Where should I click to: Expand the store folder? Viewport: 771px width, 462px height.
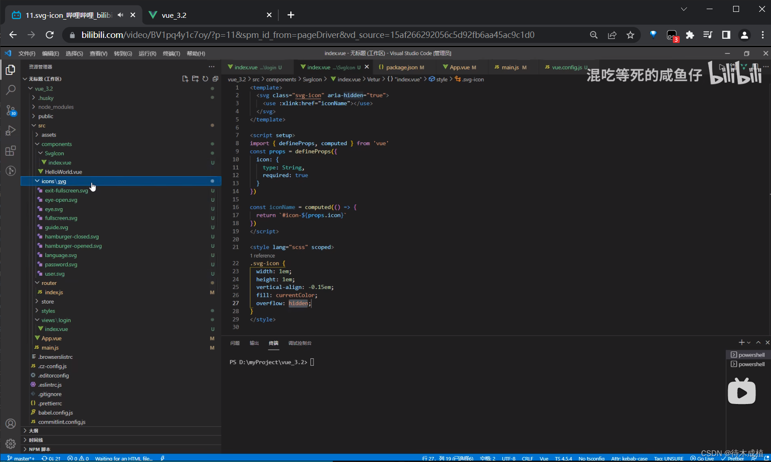click(x=37, y=301)
